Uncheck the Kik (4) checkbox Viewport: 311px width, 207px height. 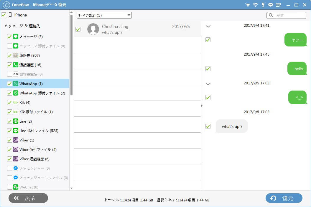point(9,103)
